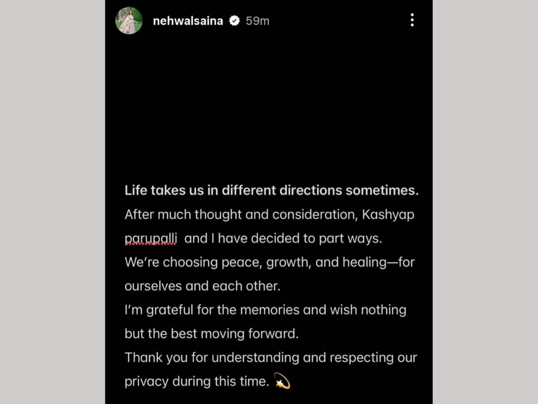The height and width of the screenshot is (404, 538).
Task: Click the line We're choosing peace, growth
Action: [x=269, y=263]
